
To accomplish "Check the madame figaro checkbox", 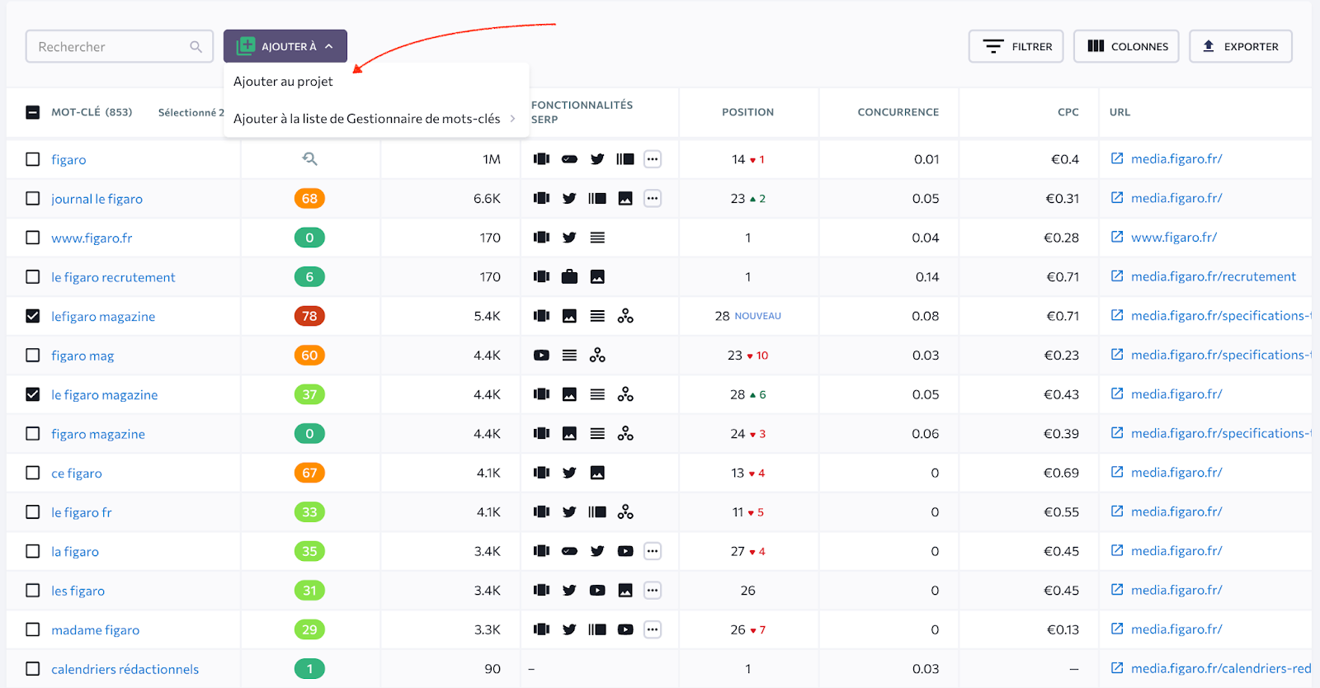I will coord(33,629).
